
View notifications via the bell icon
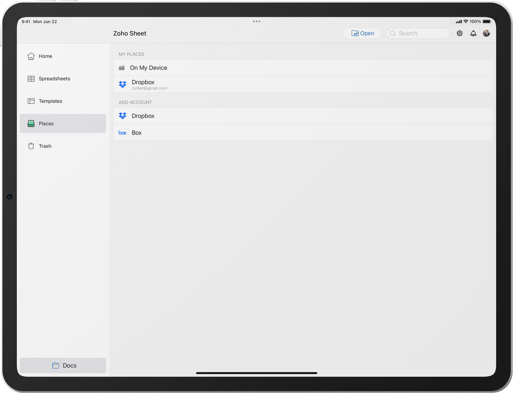pyautogui.click(x=473, y=33)
